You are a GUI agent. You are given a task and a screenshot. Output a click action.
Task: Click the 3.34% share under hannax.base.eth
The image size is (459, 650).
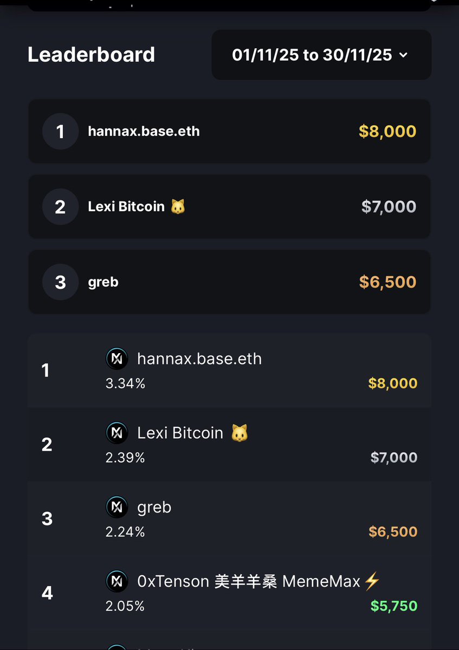pos(125,383)
